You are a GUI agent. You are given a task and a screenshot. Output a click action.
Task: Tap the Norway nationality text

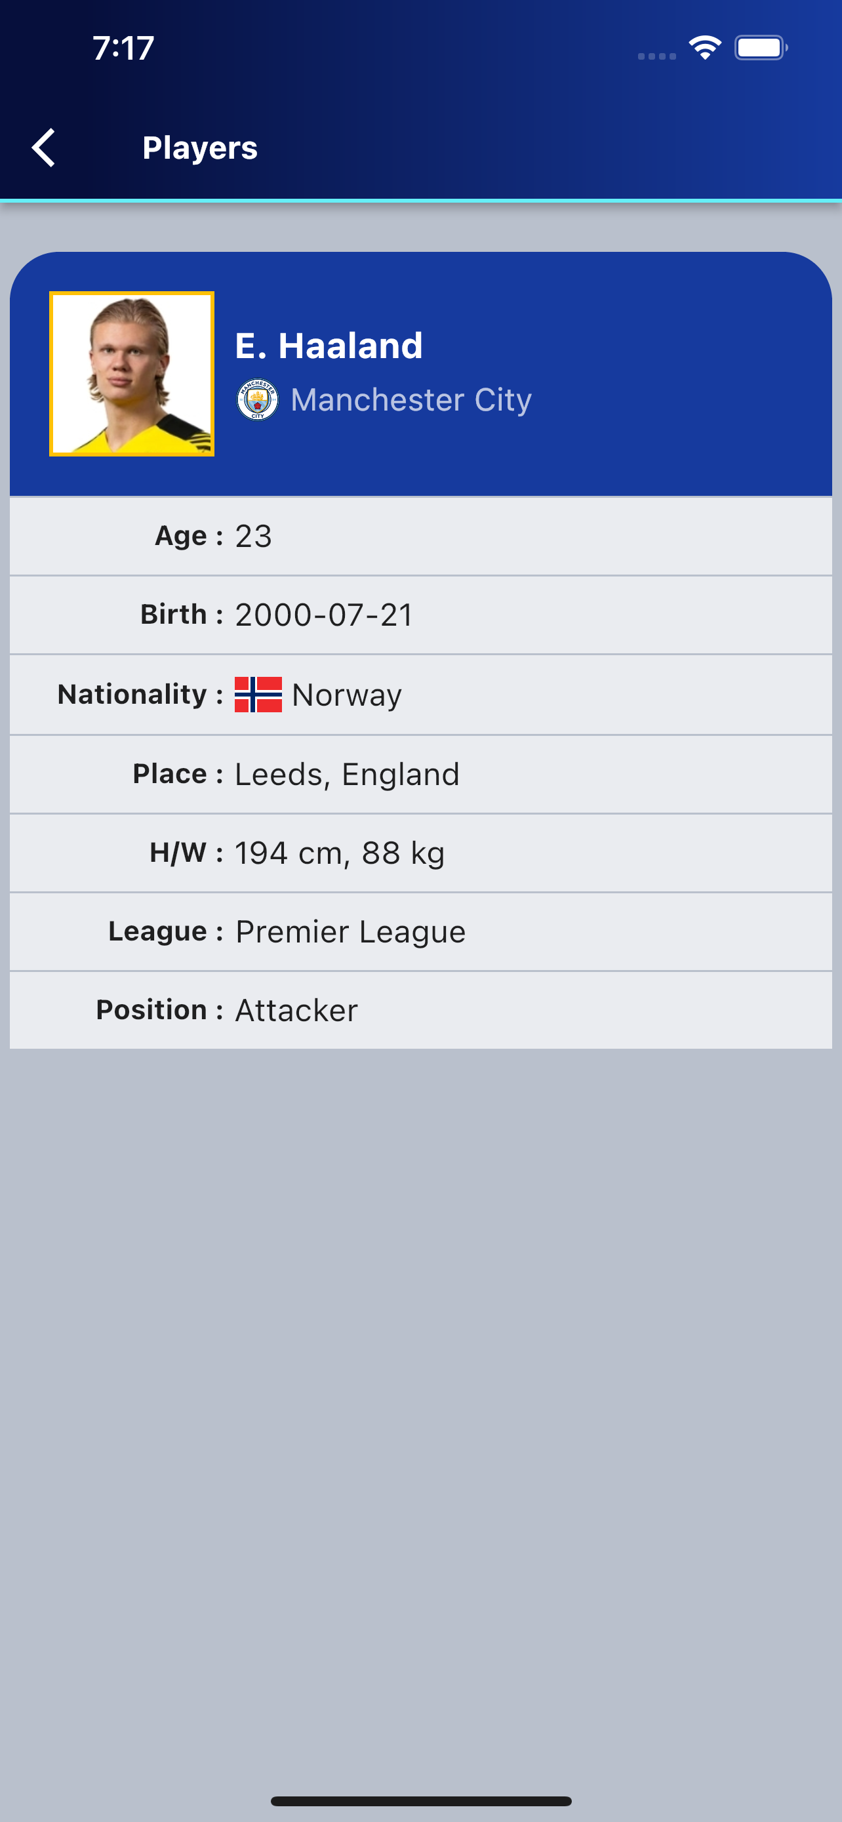click(x=346, y=695)
